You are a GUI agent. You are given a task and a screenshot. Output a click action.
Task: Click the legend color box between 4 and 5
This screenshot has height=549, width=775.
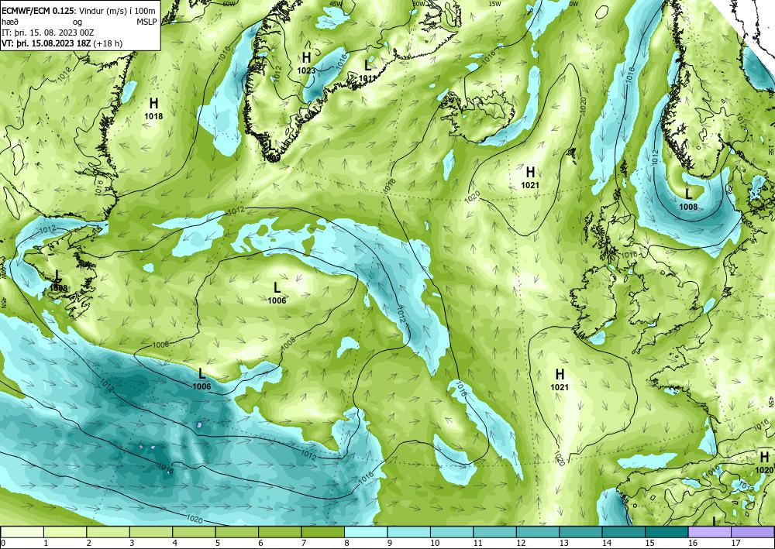point(195,532)
